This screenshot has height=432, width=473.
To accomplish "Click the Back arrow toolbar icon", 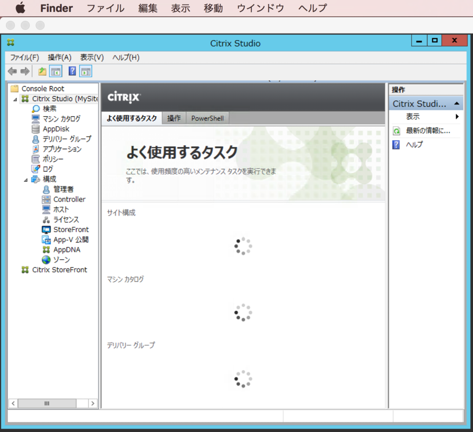I will click(x=12, y=72).
